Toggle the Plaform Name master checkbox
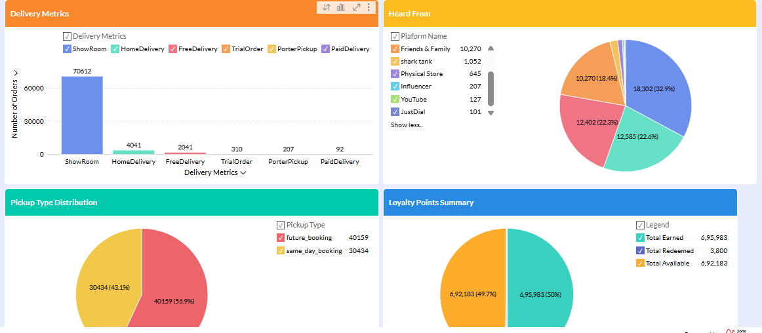Image resolution: width=762 pixels, height=333 pixels. pos(395,36)
